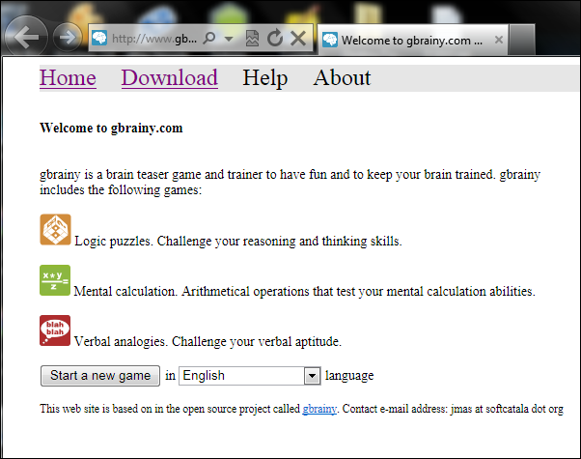
Task: Click the address bar search magnifier icon
Action: (209, 38)
